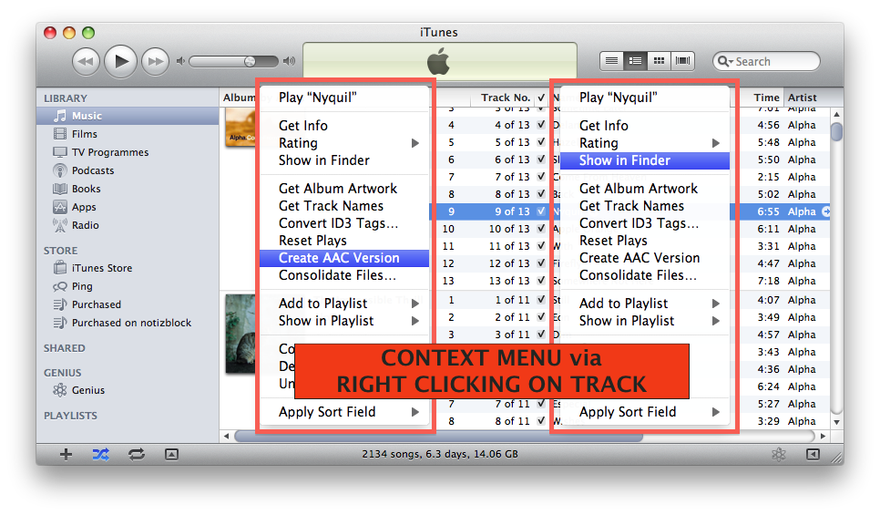Uncheck the track 6 of 13 checkbox
This screenshot has width=880, height=515.
pyautogui.click(x=541, y=160)
